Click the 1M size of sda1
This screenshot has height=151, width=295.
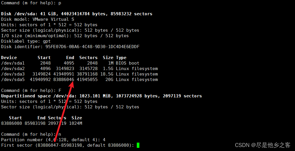pos(111,63)
